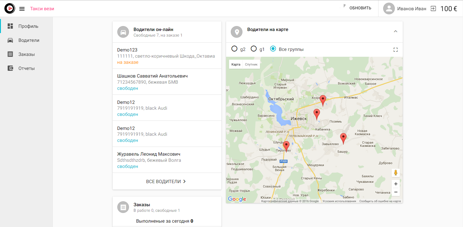
Task: Select the Все группы radio button
Action: (273, 49)
